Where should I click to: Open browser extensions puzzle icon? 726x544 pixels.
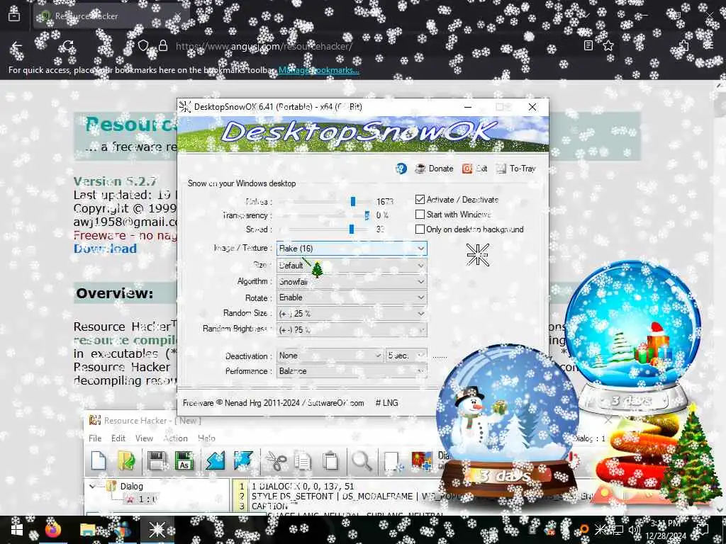tap(683, 45)
